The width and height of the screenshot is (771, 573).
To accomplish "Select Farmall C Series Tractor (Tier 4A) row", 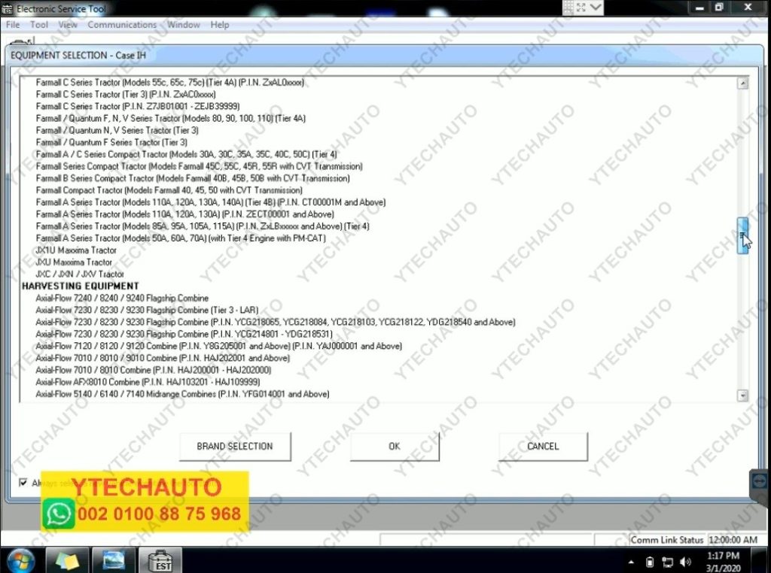I will click(x=169, y=83).
